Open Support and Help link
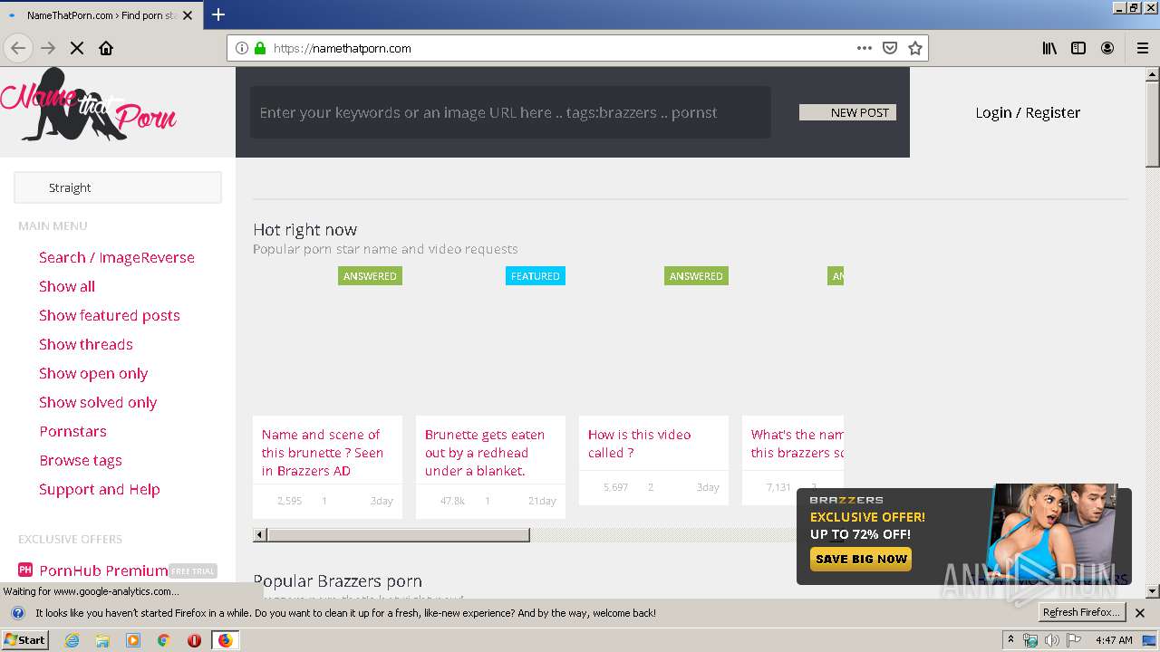Viewport: 1160px width, 652px height. [100, 489]
